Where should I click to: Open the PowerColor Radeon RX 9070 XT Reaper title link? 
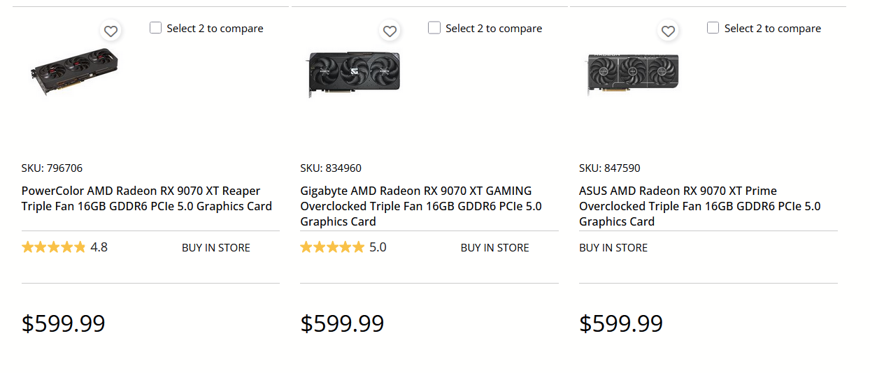point(146,198)
